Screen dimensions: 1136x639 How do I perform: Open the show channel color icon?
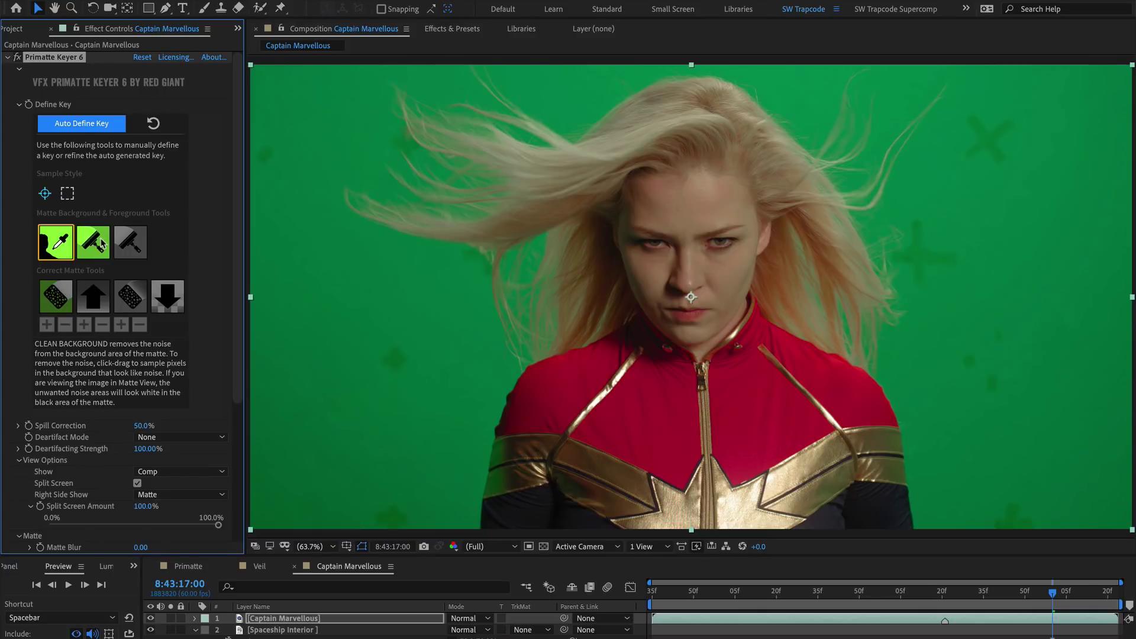[454, 547]
